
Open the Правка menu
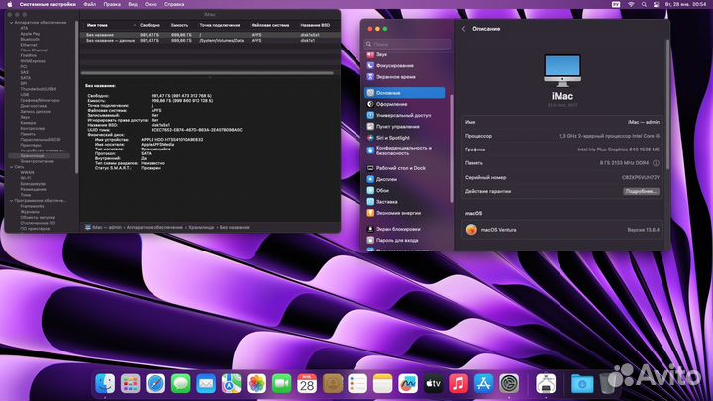coord(112,4)
